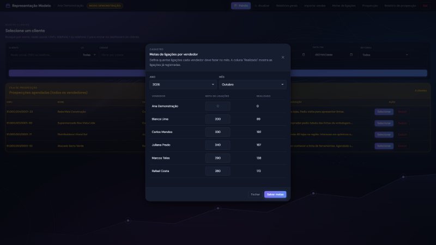
Task: Click the Meta de ligações column header
Action: [x=217, y=96]
